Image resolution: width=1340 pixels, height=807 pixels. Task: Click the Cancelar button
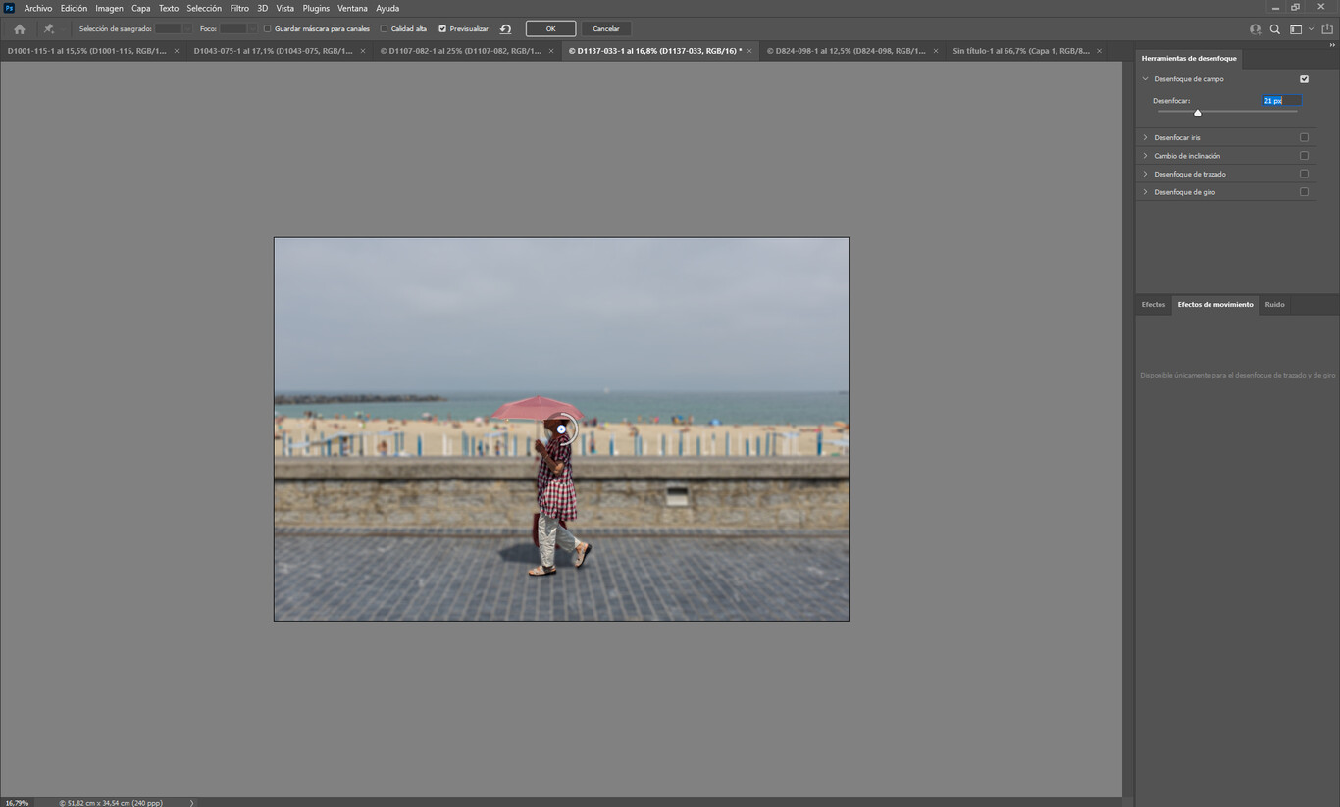(605, 28)
